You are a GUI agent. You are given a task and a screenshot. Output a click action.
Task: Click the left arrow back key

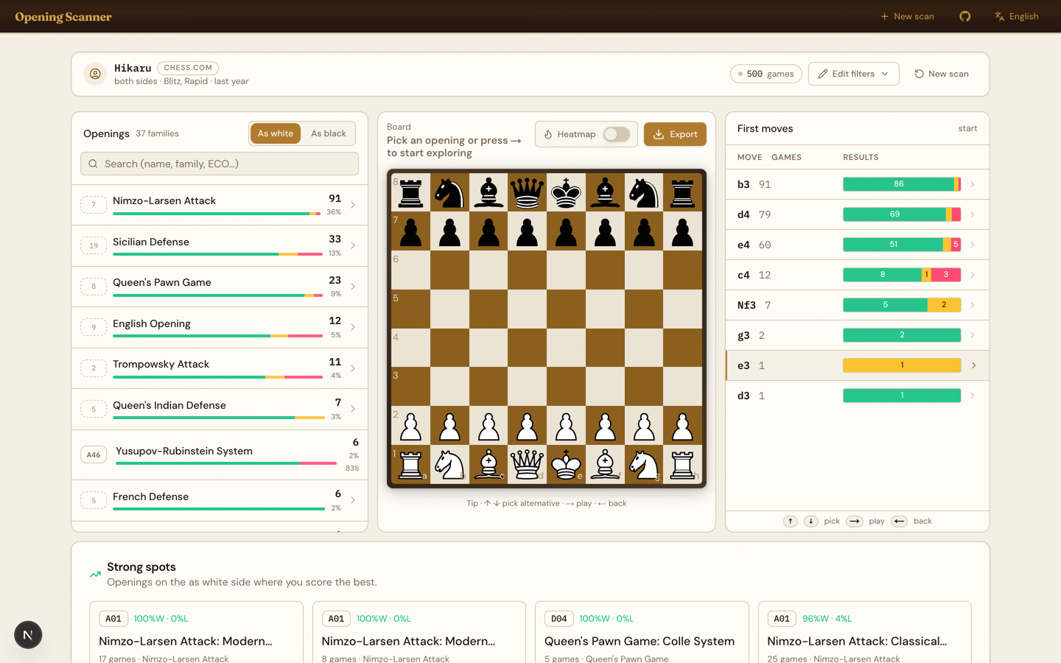pyautogui.click(x=899, y=521)
